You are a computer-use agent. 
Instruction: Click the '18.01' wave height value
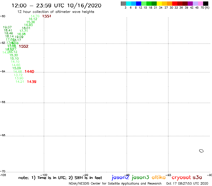[x=26, y=28]
